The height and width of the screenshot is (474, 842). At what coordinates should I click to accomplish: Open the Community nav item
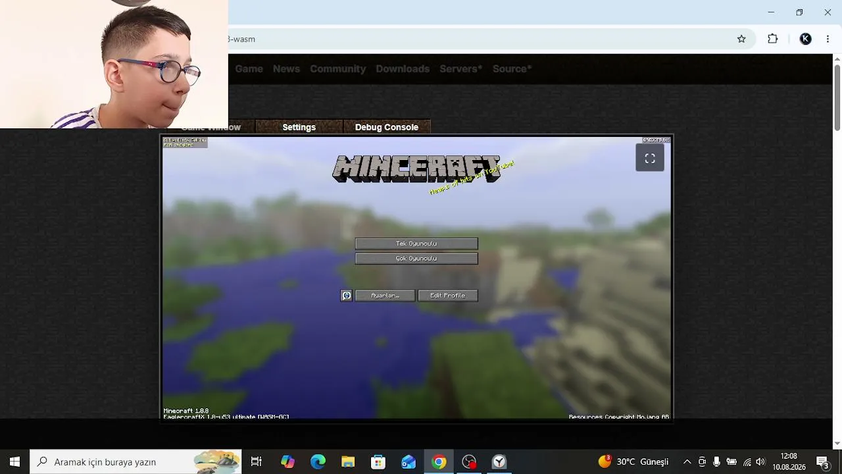click(337, 68)
